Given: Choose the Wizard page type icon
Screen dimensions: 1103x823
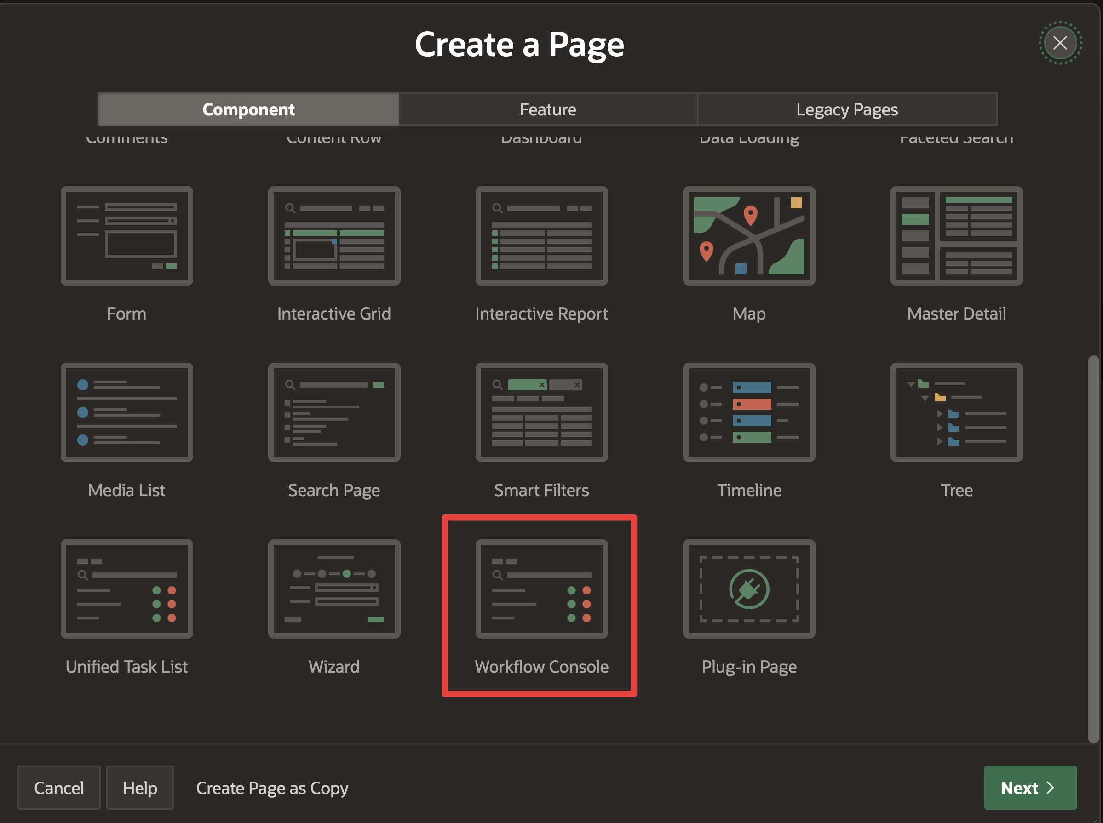Looking at the screenshot, I should 334,589.
